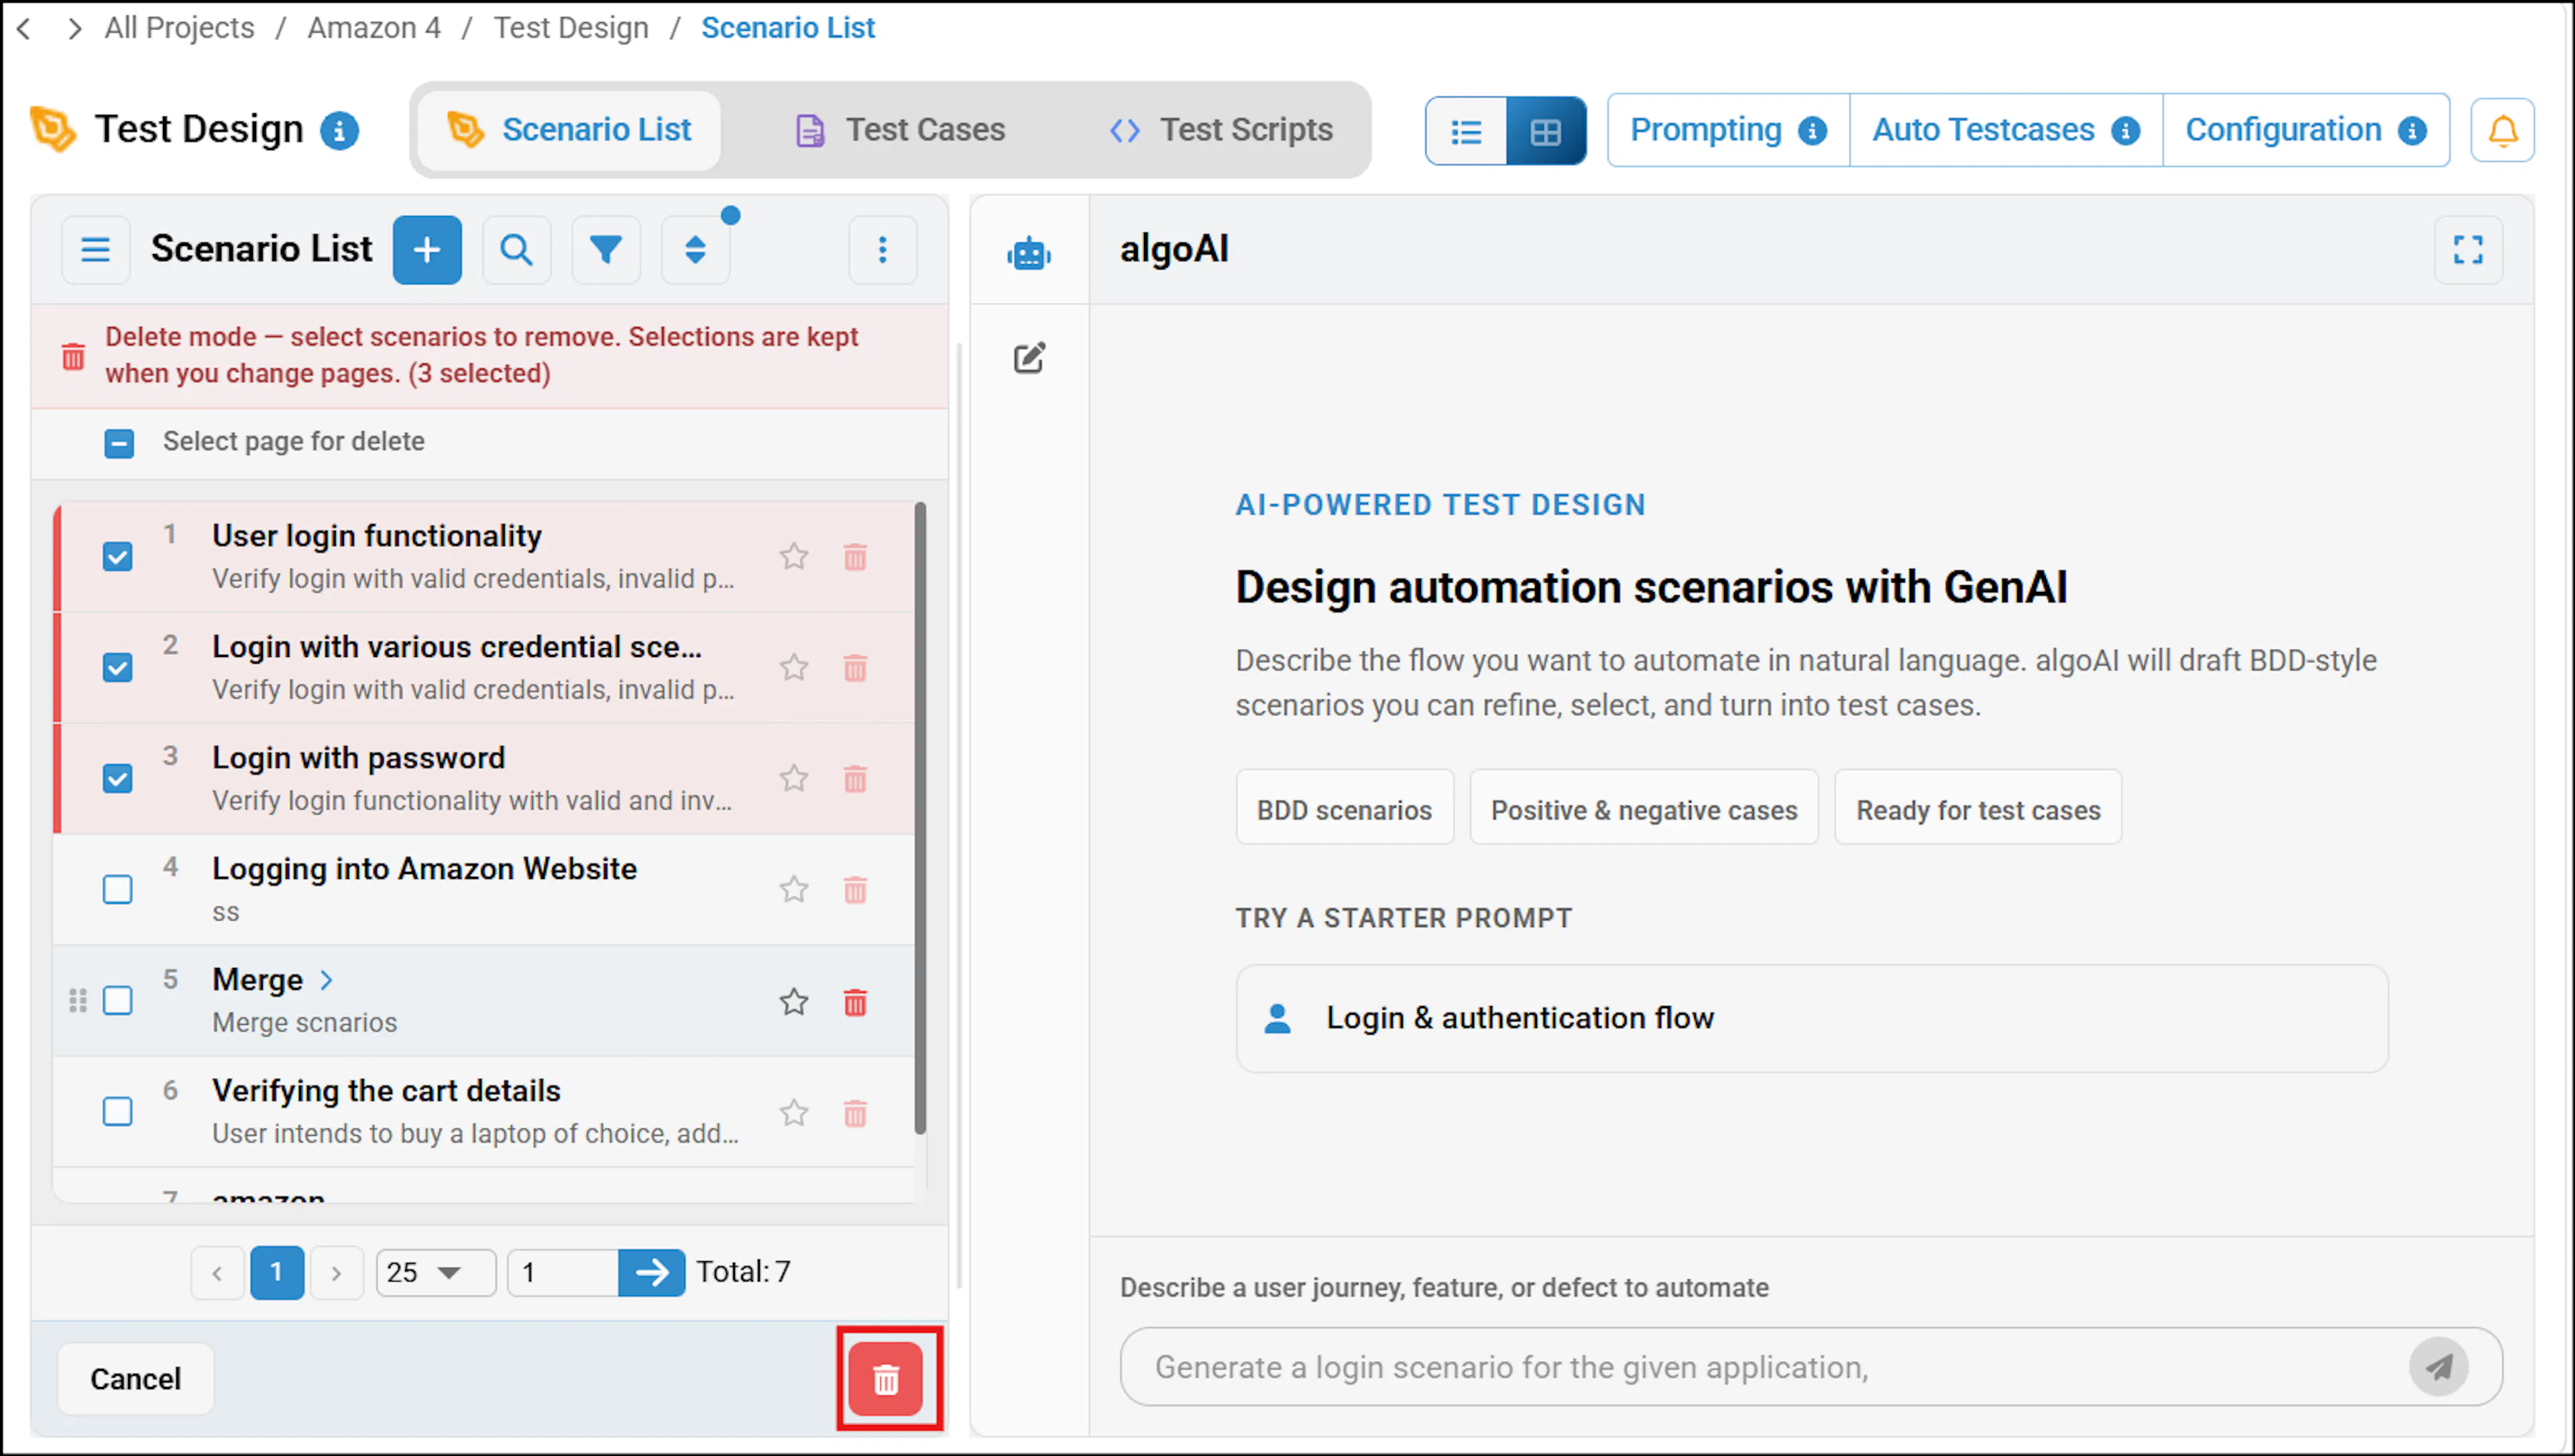Click the sort scenarios arrows icon

(696, 249)
